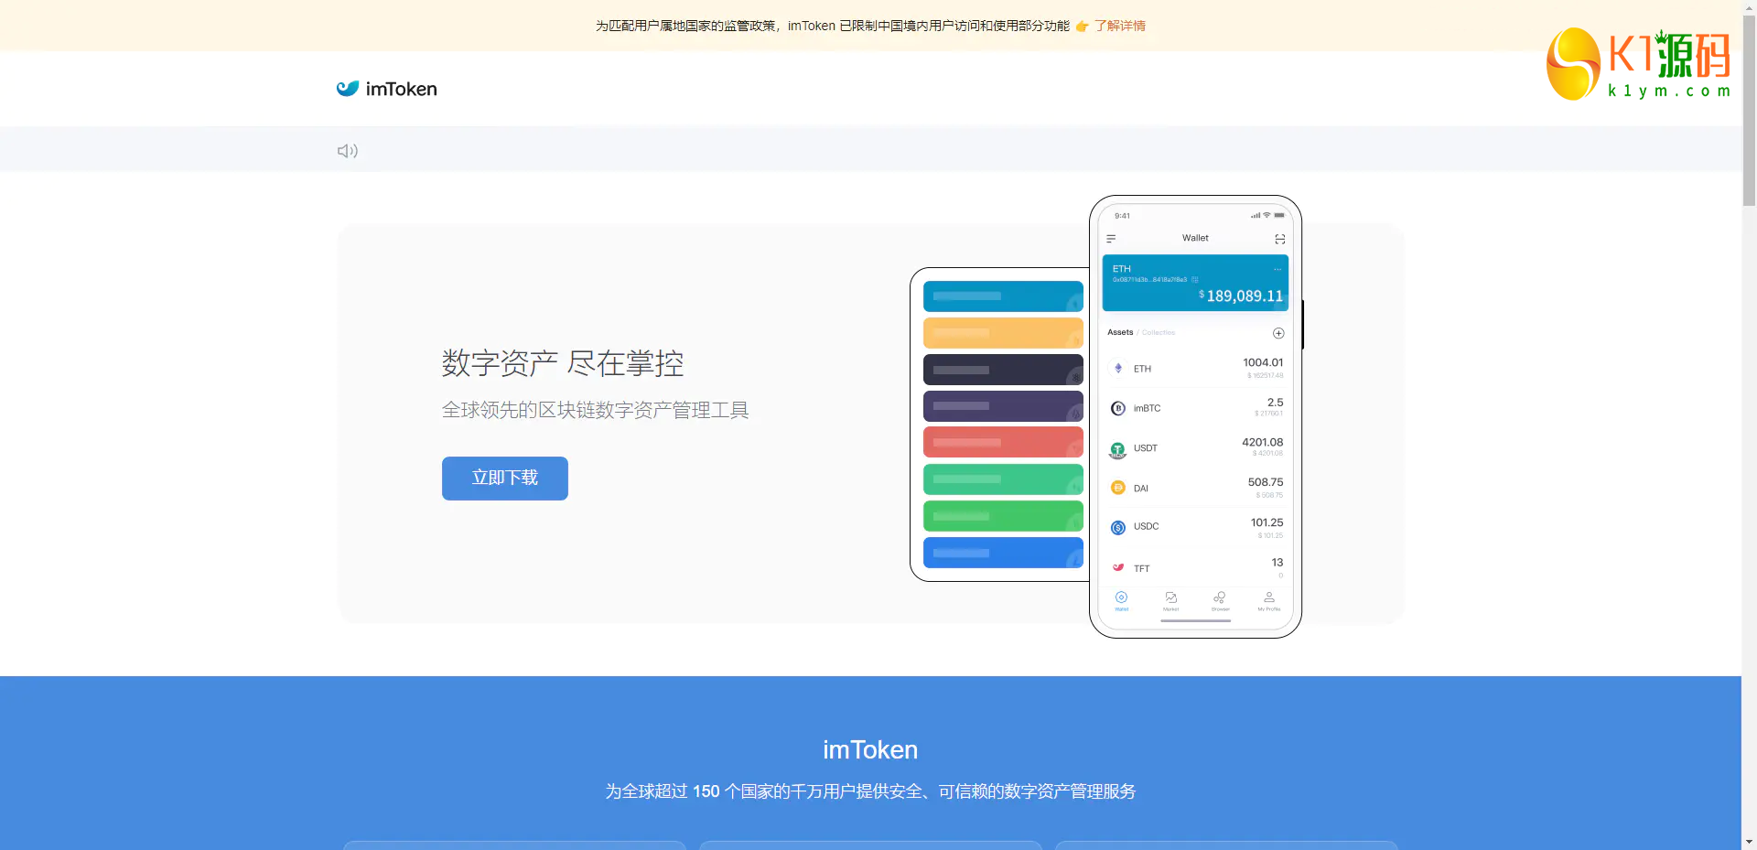The width and height of the screenshot is (1757, 850).
Task: Click the scrollbar down arrow
Action: coord(1749,843)
